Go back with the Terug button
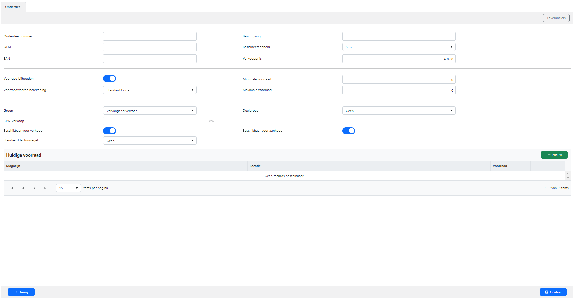Image resolution: width=573 pixels, height=299 pixels. [x=21, y=292]
